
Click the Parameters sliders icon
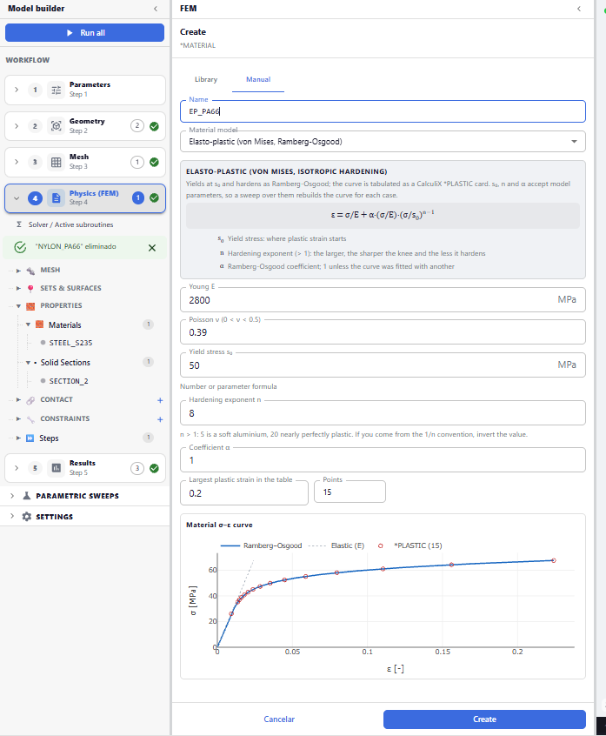click(57, 90)
